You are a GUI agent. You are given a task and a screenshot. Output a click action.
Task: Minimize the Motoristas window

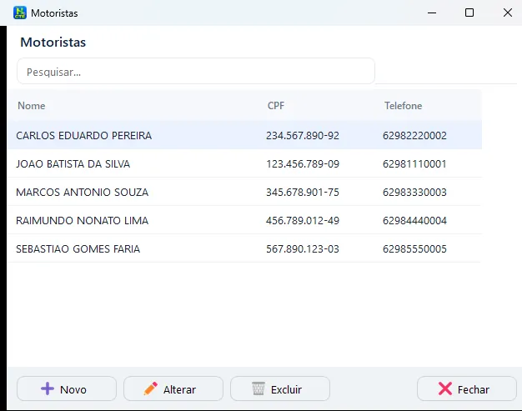click(432, 13)
